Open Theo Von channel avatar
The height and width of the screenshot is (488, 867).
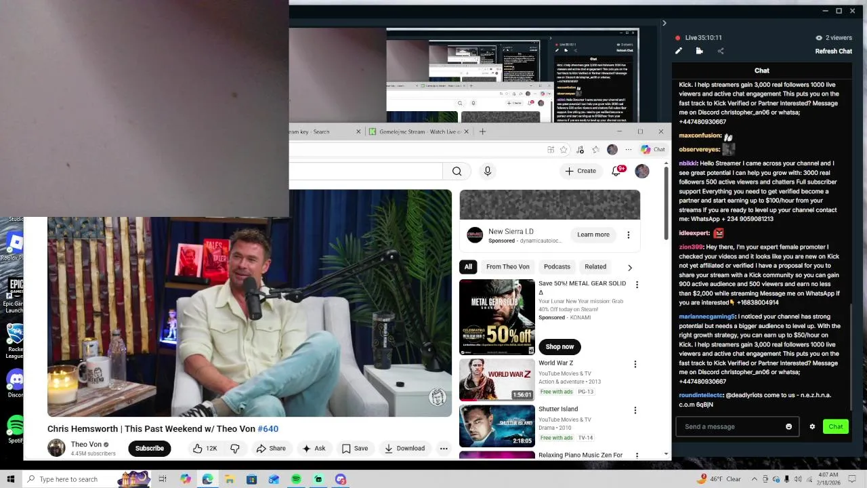[56, 448]
